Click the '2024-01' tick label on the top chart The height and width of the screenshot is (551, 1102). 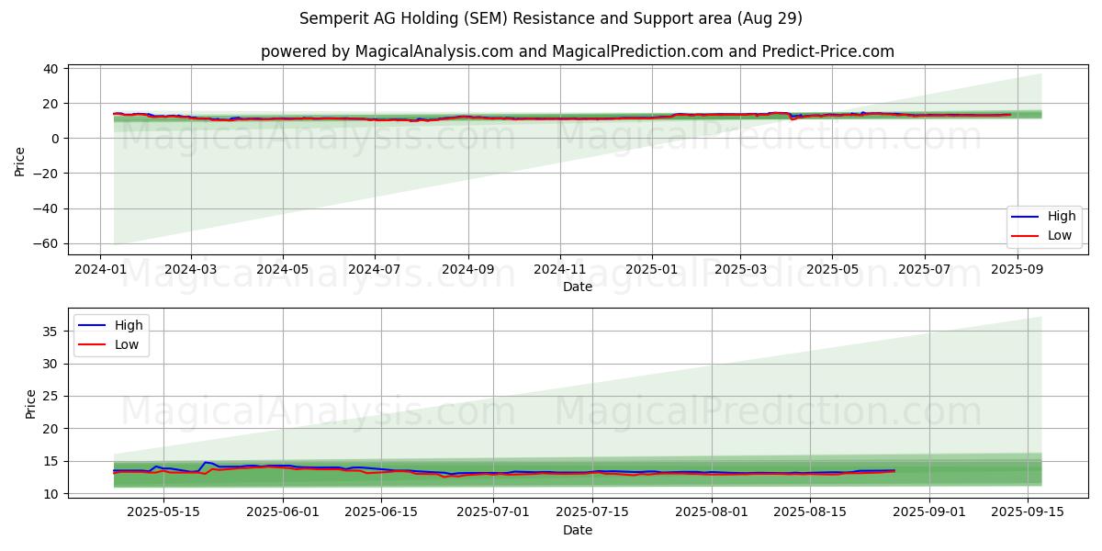[x=99, y=270]
